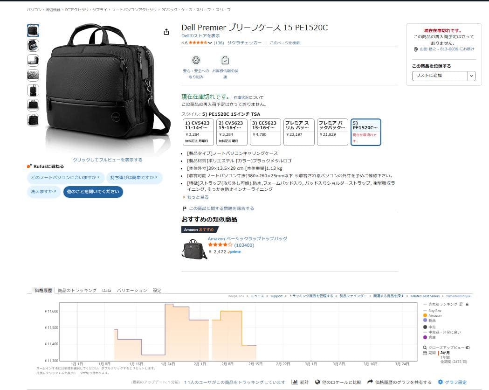Open グラフ設定 gear icon
This screenshot has width=489, height=390.
441,382
